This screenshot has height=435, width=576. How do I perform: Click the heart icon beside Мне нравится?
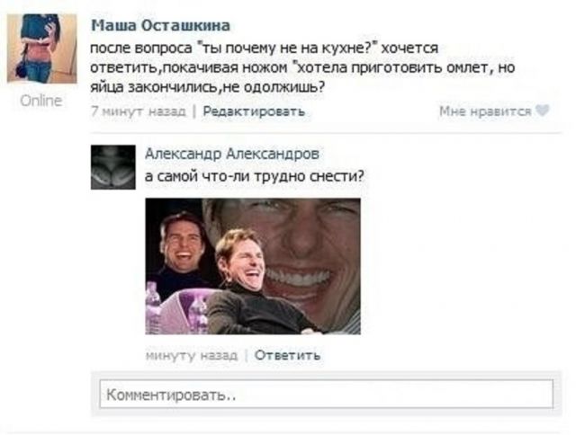[542, 111]
